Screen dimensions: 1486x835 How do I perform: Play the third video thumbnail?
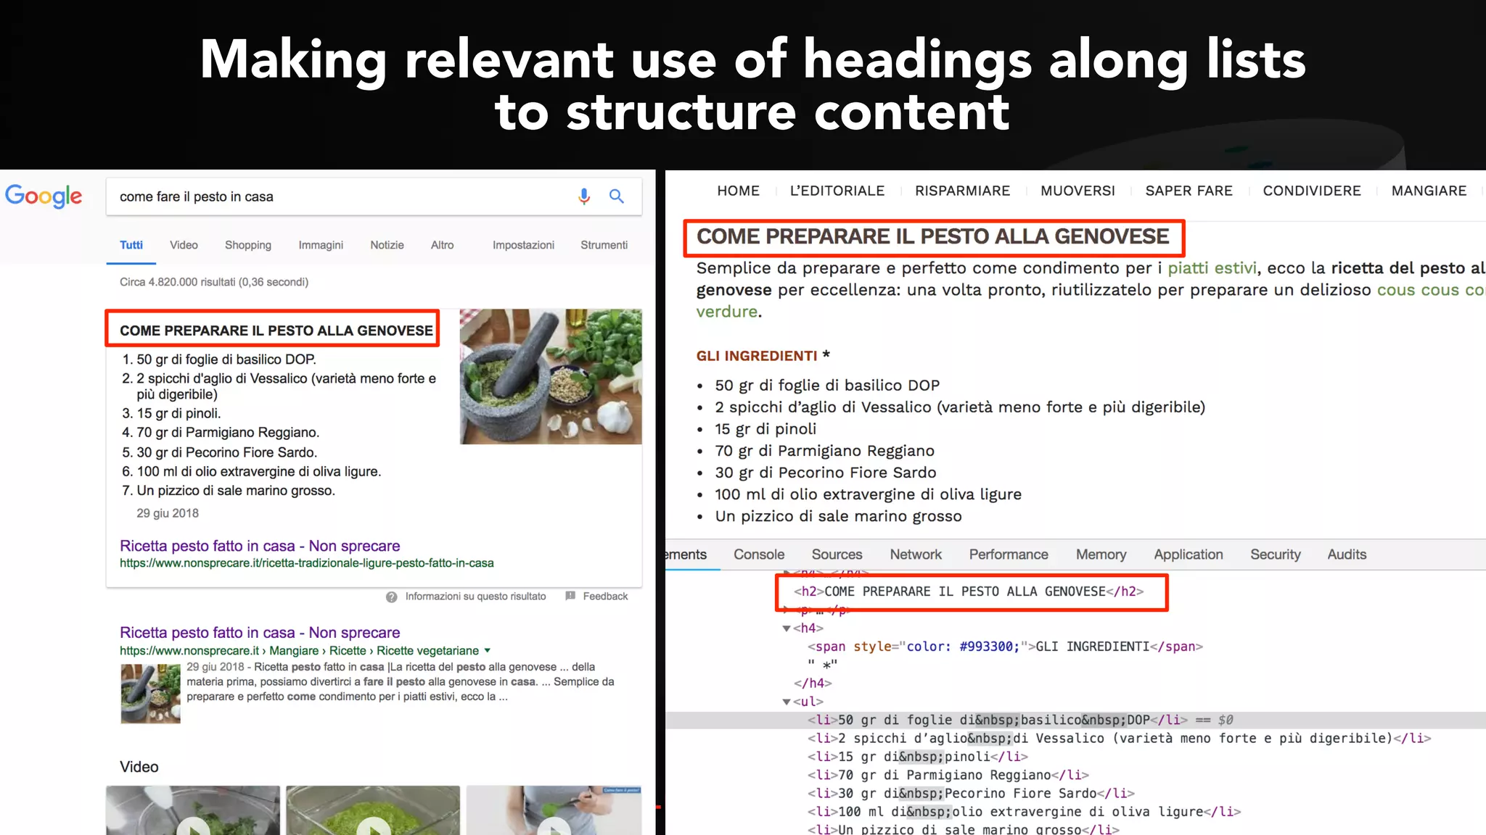tap(554, 810)
